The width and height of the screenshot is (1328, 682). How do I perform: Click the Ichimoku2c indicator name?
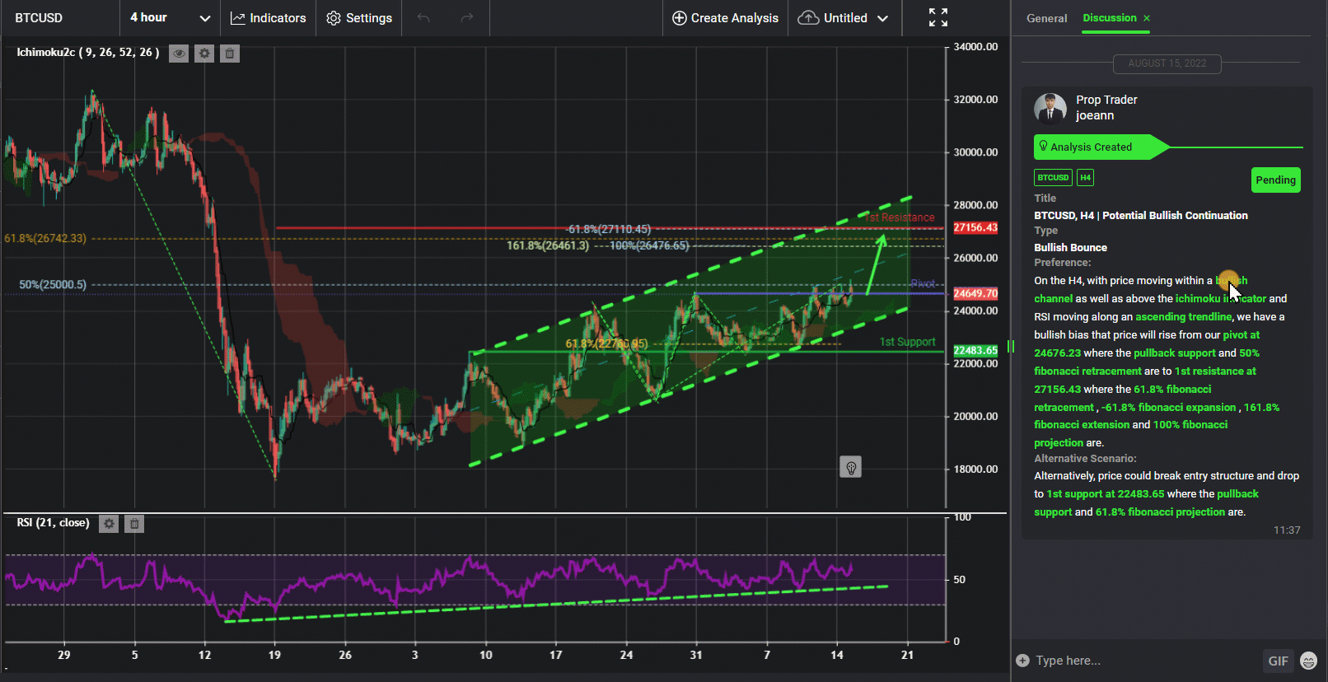click(87, 53)
